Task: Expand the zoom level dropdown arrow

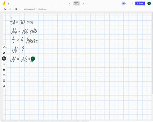Action: click(x=20, y=9)
